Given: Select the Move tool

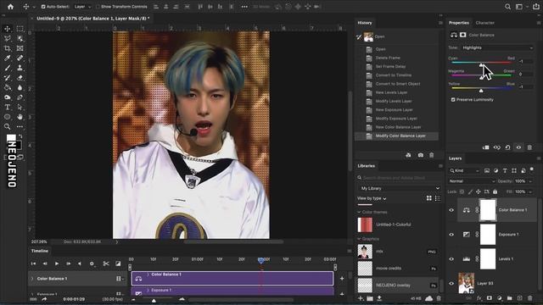Looking at the screenshot, I should click(8, 29).
